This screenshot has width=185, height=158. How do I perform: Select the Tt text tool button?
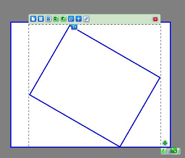[74, 27]
